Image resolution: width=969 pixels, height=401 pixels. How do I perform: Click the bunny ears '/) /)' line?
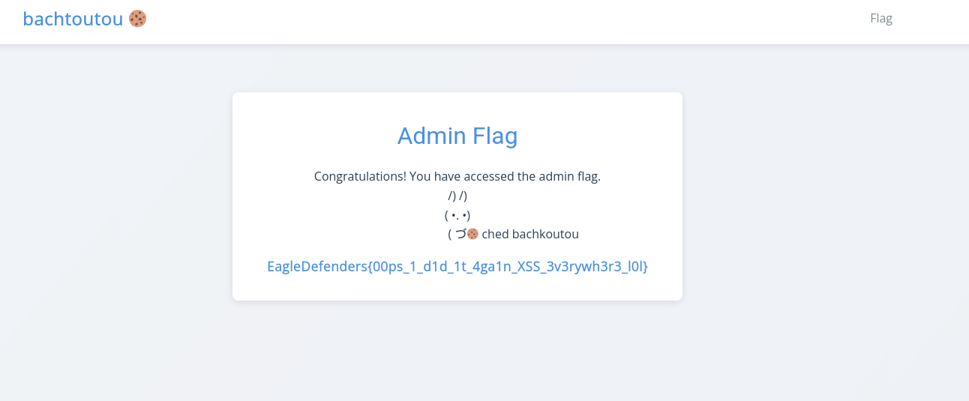pyautogui.click(x=457, y=196)
